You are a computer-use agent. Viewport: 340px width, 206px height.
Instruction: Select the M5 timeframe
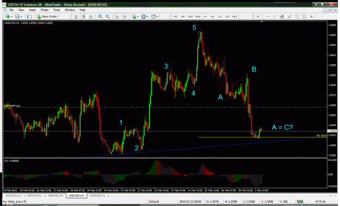pyautogui.click(x=183, y=17)
